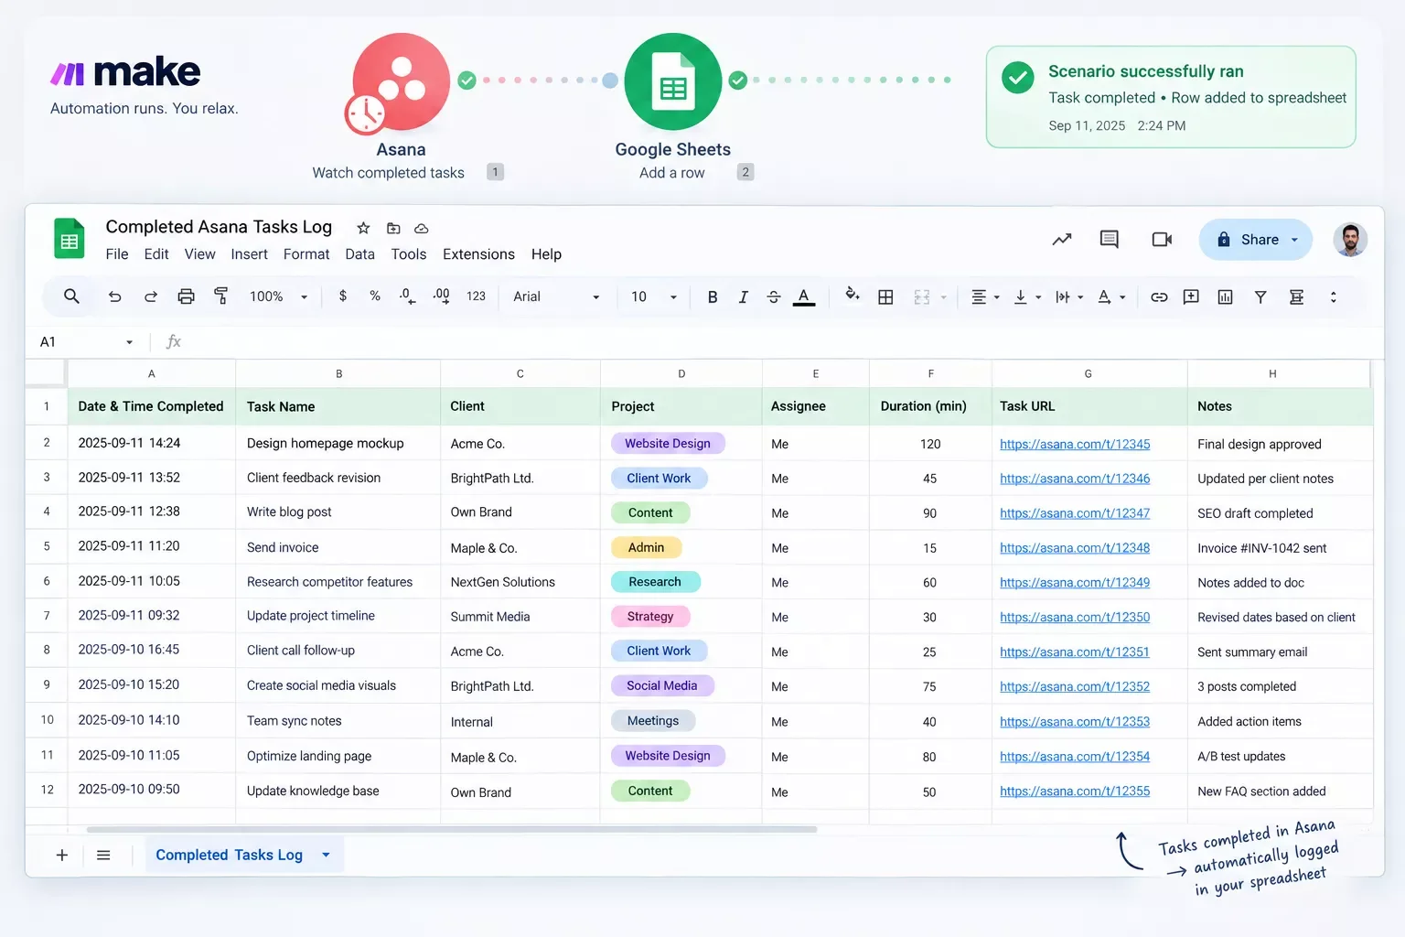Viewport: 1405px width, 937px height.
Task: Open the Help menu
Action: click(546, 254)
